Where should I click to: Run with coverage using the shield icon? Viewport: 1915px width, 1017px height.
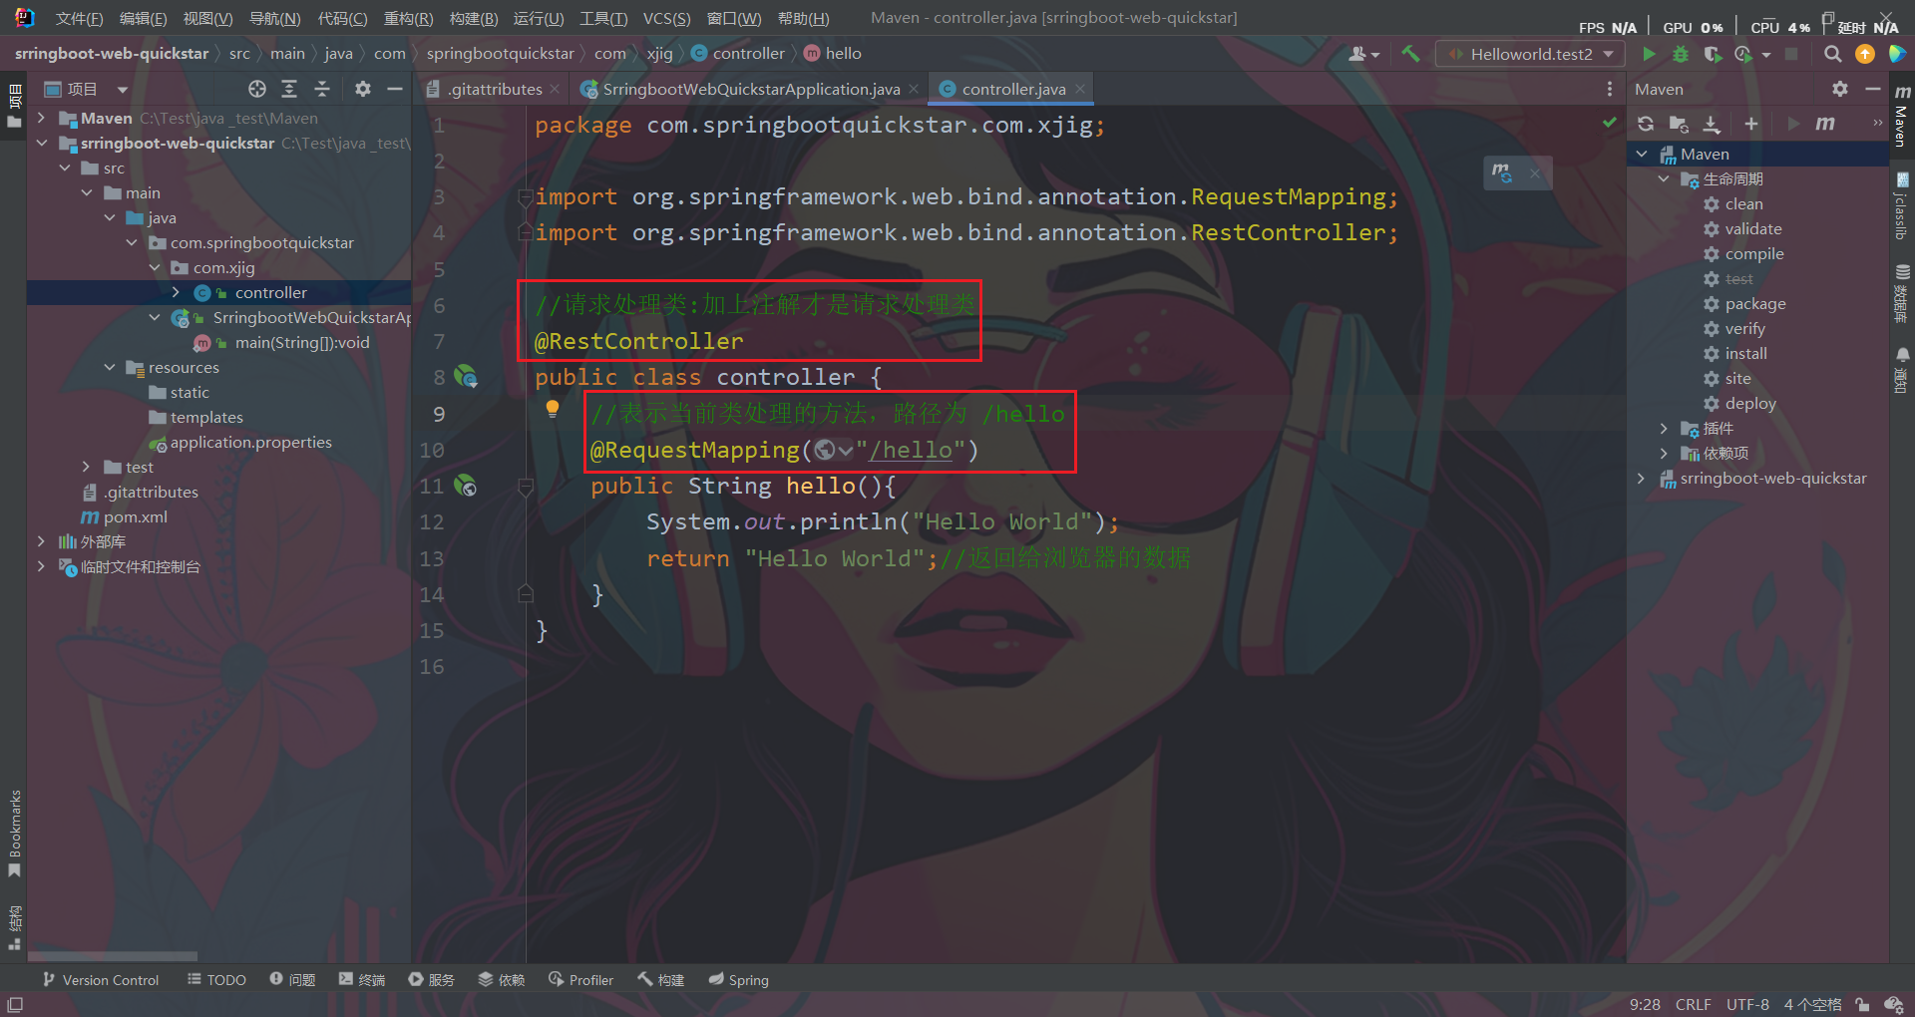(x=1713, y=54)
